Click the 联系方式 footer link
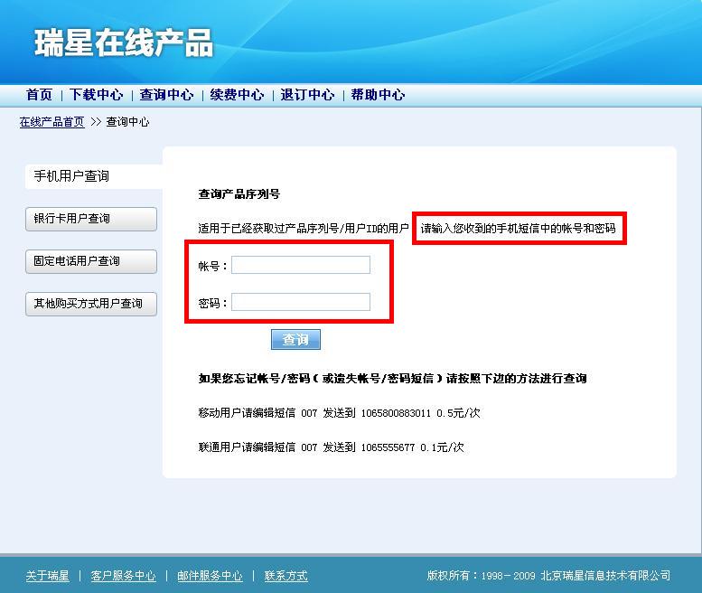The image size is (702, 593). click(286, 576)
